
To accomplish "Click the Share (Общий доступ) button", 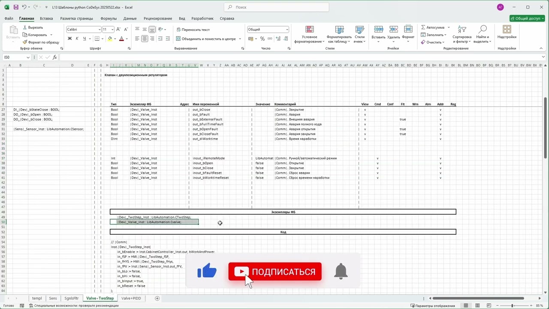I will click(527, 18).
